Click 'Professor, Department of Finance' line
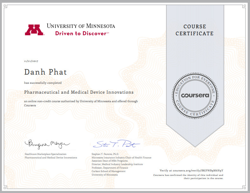 pyautogui.click(x=110, y=168)
